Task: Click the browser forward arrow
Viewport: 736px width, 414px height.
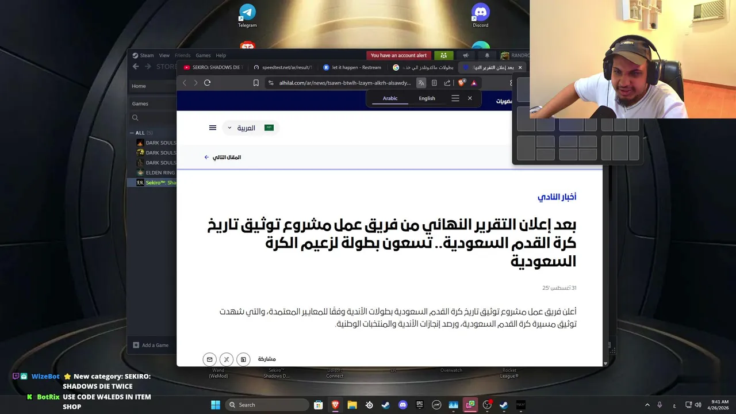Action: pos(195,83)
